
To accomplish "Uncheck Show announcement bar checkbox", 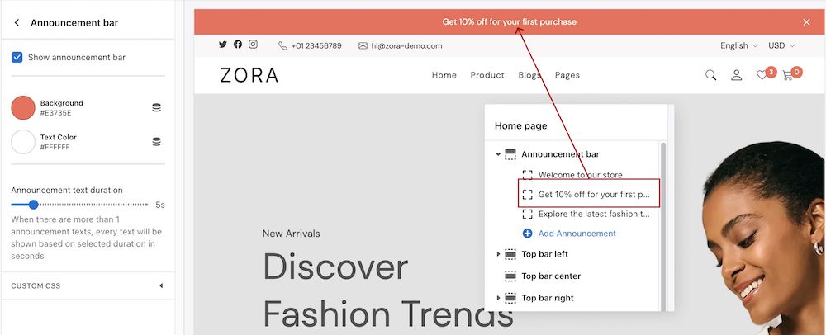I will [x=17, y=57].
